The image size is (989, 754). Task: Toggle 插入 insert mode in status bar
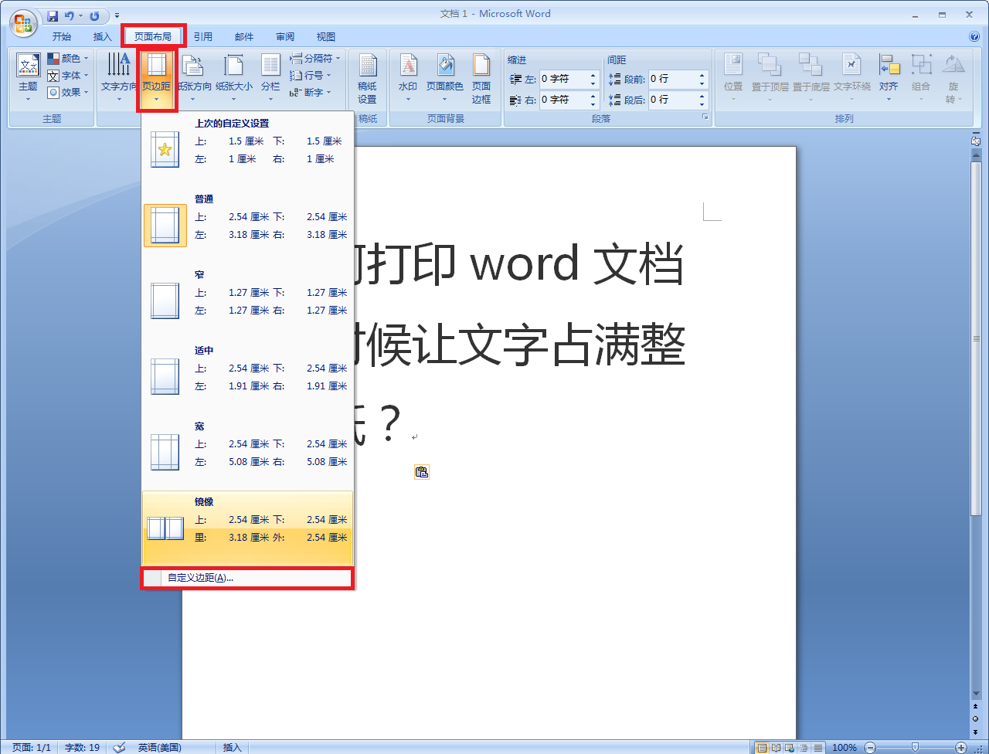pos(233,747)
